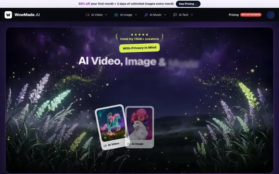
Task: Click the image icon on AI Image card
Action: (x=129, y=144)
